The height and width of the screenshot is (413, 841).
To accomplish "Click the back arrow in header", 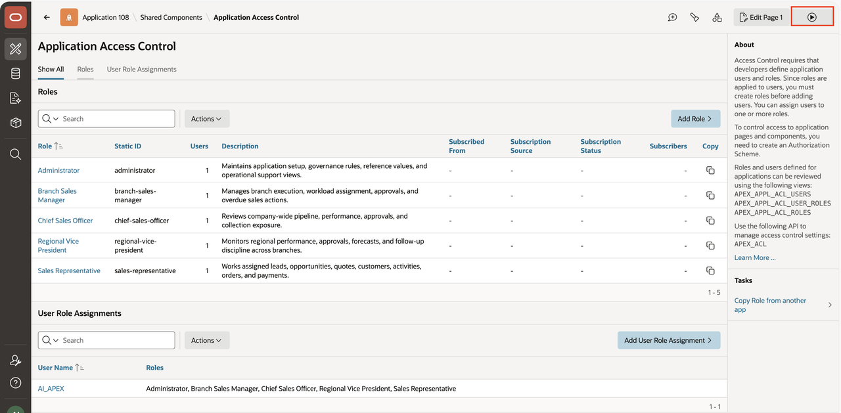I will point(47,17).
